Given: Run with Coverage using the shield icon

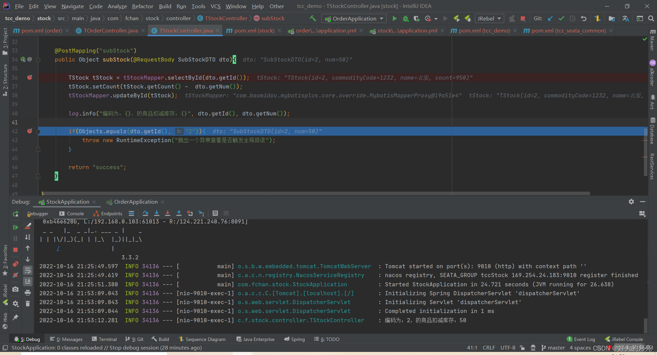Looking at the screenshot, I should pyautogui.click(x=416, y=18).
